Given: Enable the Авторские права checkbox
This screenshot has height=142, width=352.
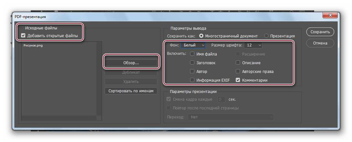Looking at the screenshot, I should pos(238,72).
